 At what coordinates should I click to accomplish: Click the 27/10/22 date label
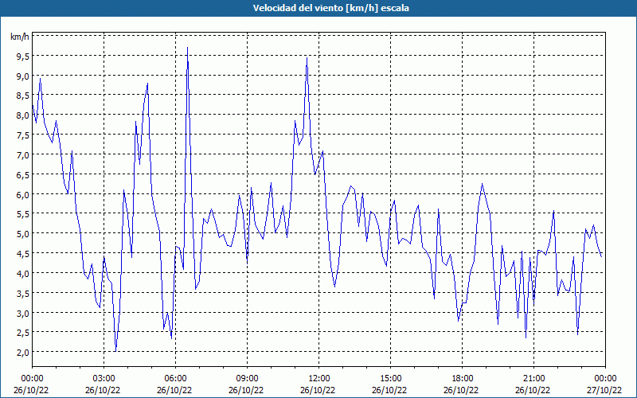604,390
